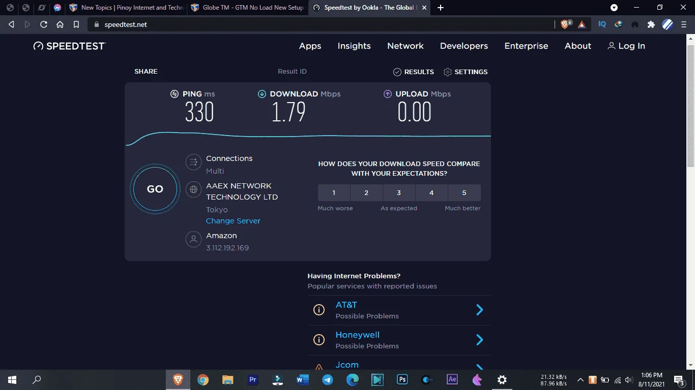This screenshot has height=390, width=695.
Task: Click the info icon next to Honeywell
Action: [x=319, y=340]
